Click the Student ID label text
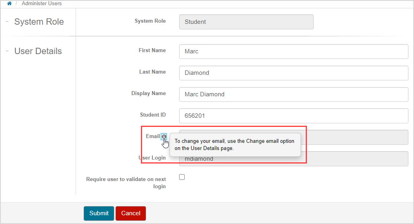The height and width of the screenshot is (224, 414). tap(153, 115)
